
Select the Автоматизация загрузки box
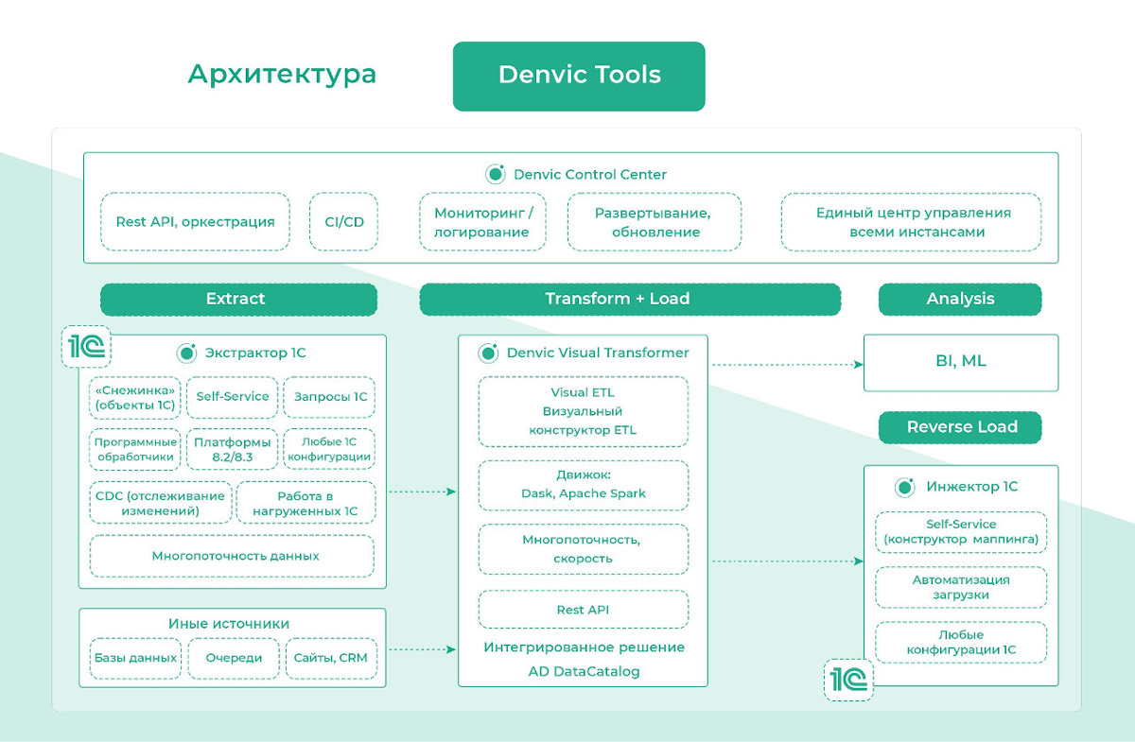point(961,587)
